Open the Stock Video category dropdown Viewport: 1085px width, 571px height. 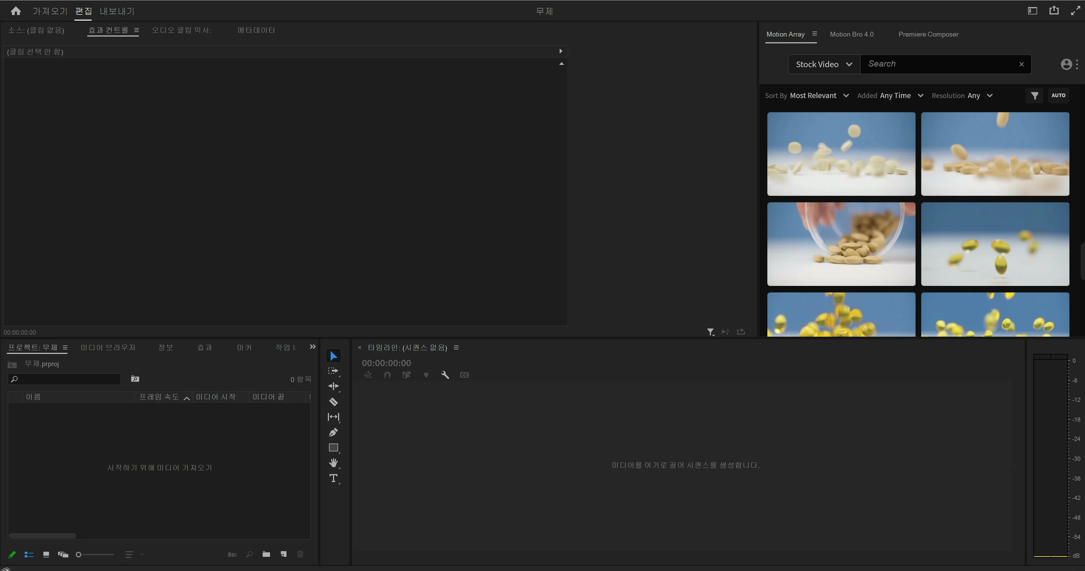point(823,64)
